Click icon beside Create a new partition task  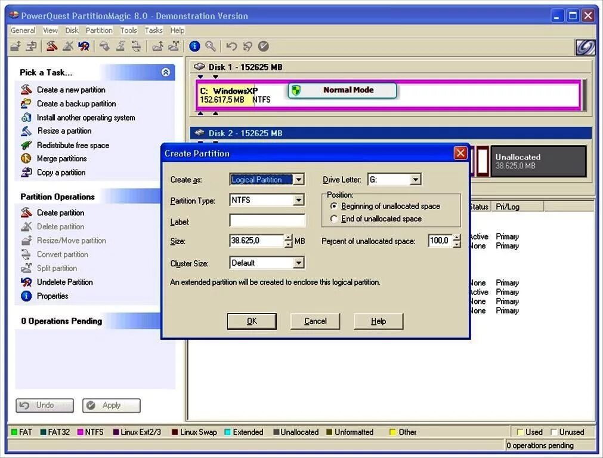[x=26, y=90]
